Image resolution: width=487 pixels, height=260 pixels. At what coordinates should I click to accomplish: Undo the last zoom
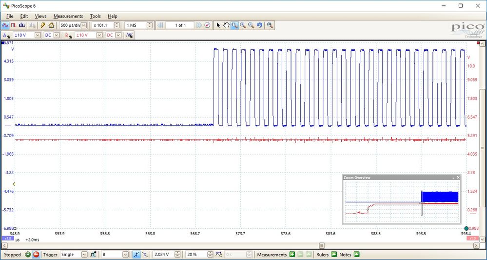point(260,25)
